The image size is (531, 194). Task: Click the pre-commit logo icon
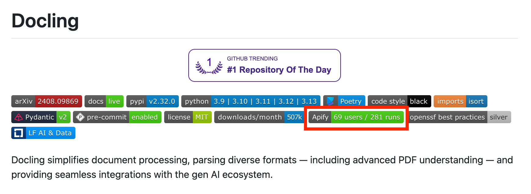tap(80, 117)
